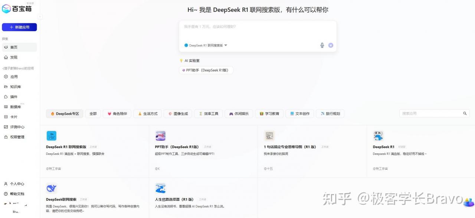Click the DeepSeek R1 whale app icon
475x218 pixels.
(x=378, y=136)
